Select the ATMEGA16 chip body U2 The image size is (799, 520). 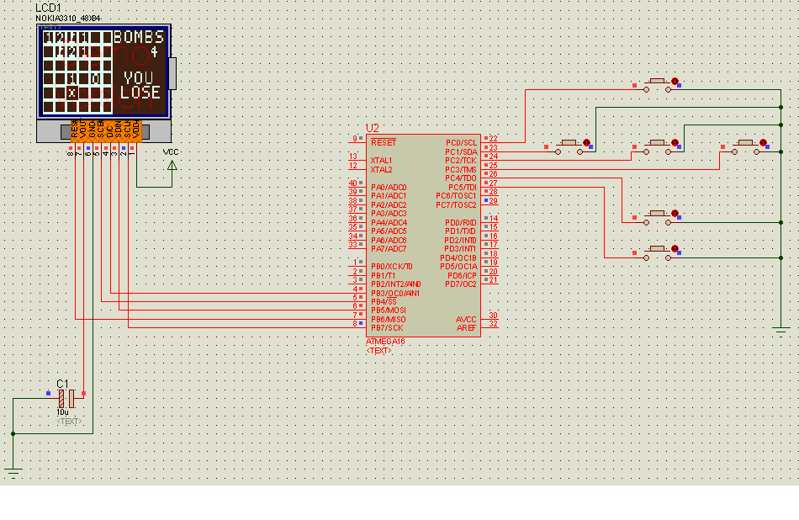click(x=423, y=235)
